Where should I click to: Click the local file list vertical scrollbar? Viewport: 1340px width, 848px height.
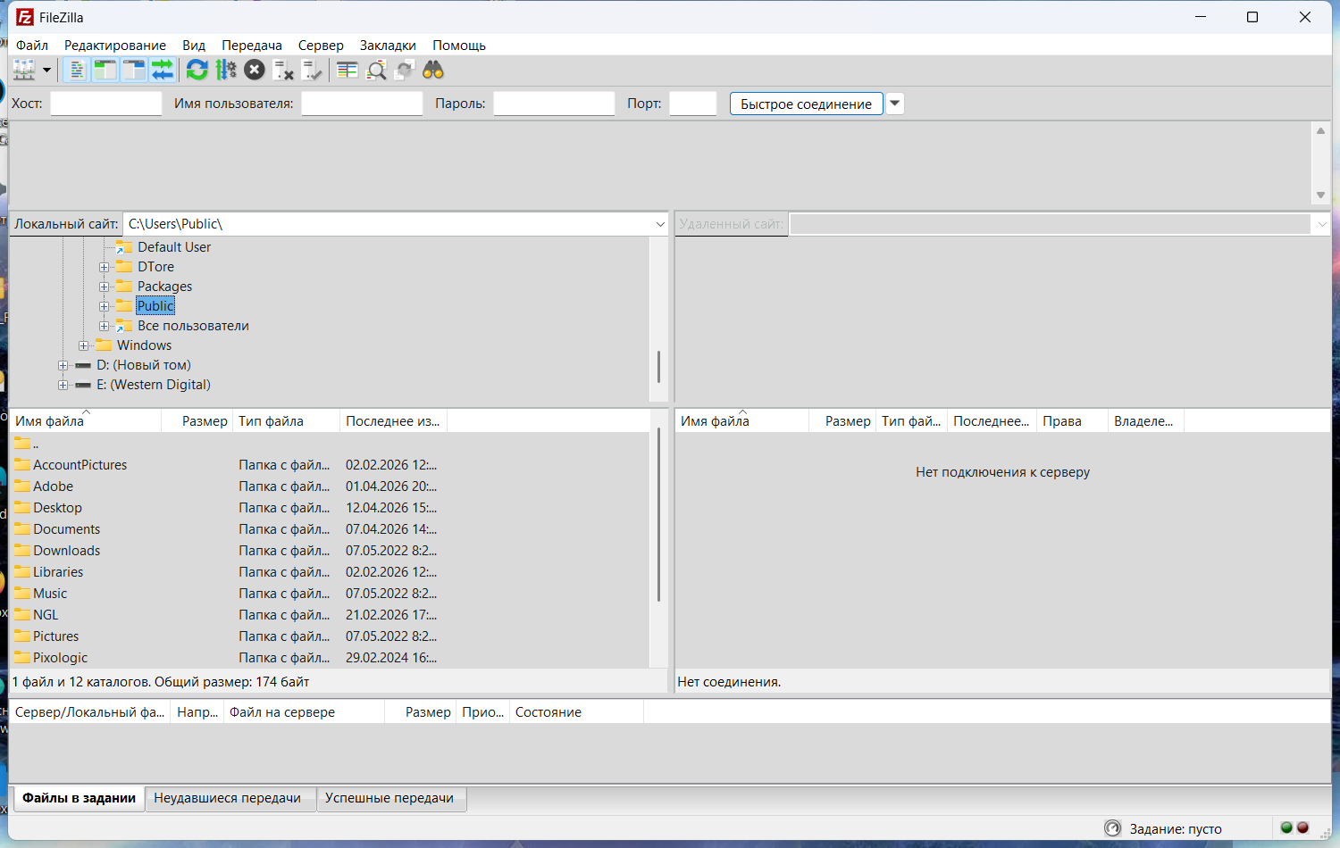tap(658, 518)
